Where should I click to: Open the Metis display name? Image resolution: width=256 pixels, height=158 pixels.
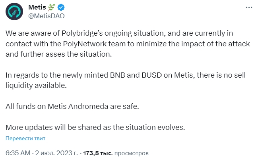coord(37,7)
